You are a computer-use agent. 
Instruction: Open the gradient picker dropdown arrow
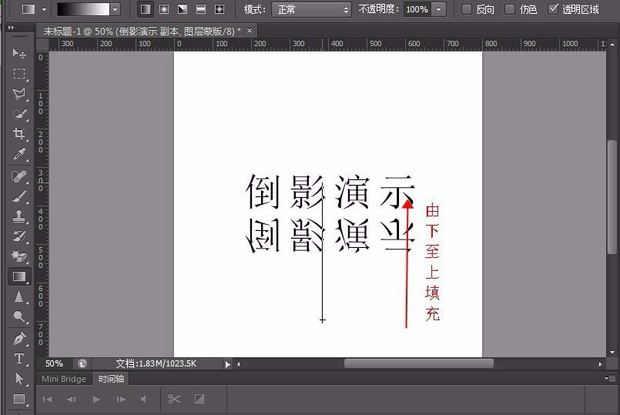(115, 9)
